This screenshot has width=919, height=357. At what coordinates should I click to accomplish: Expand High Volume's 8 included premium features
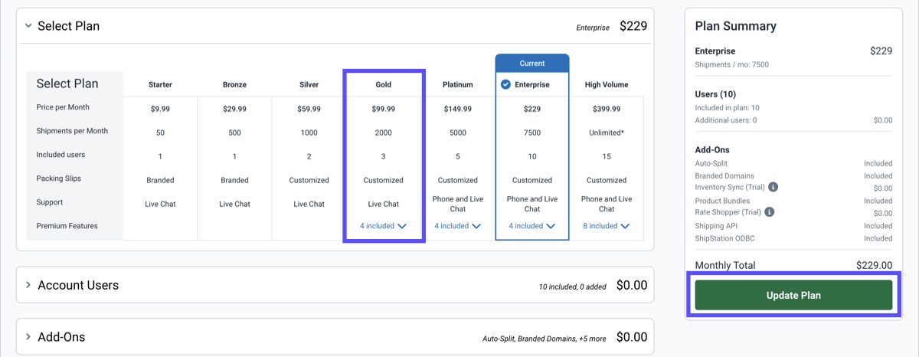[x=606, y=226]
